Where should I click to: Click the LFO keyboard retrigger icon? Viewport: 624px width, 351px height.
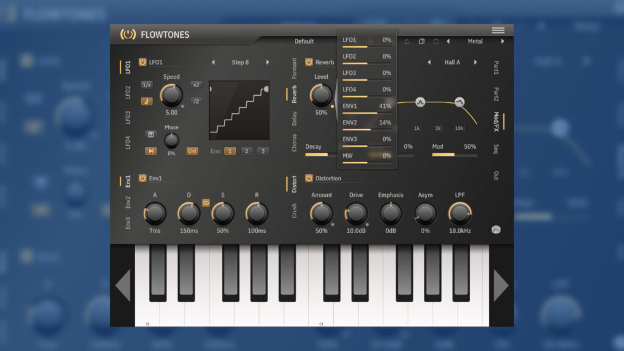(151, 134)
